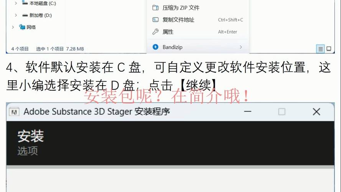Click status text 选中 1 个项目 7.28 MB
This screenshot has height=192, width=341.
pos(60,49)
